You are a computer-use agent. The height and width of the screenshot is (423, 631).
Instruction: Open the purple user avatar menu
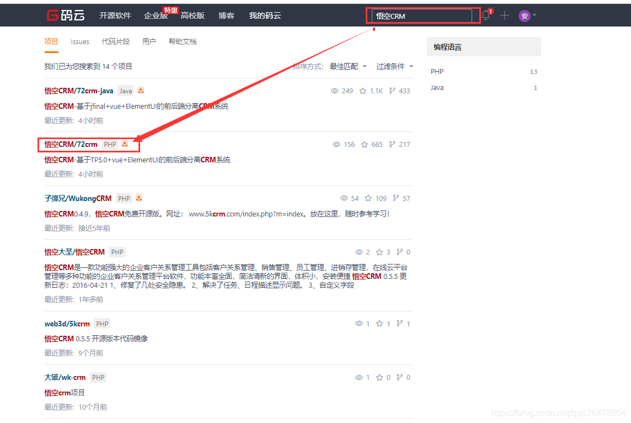[x=524, y=15]
